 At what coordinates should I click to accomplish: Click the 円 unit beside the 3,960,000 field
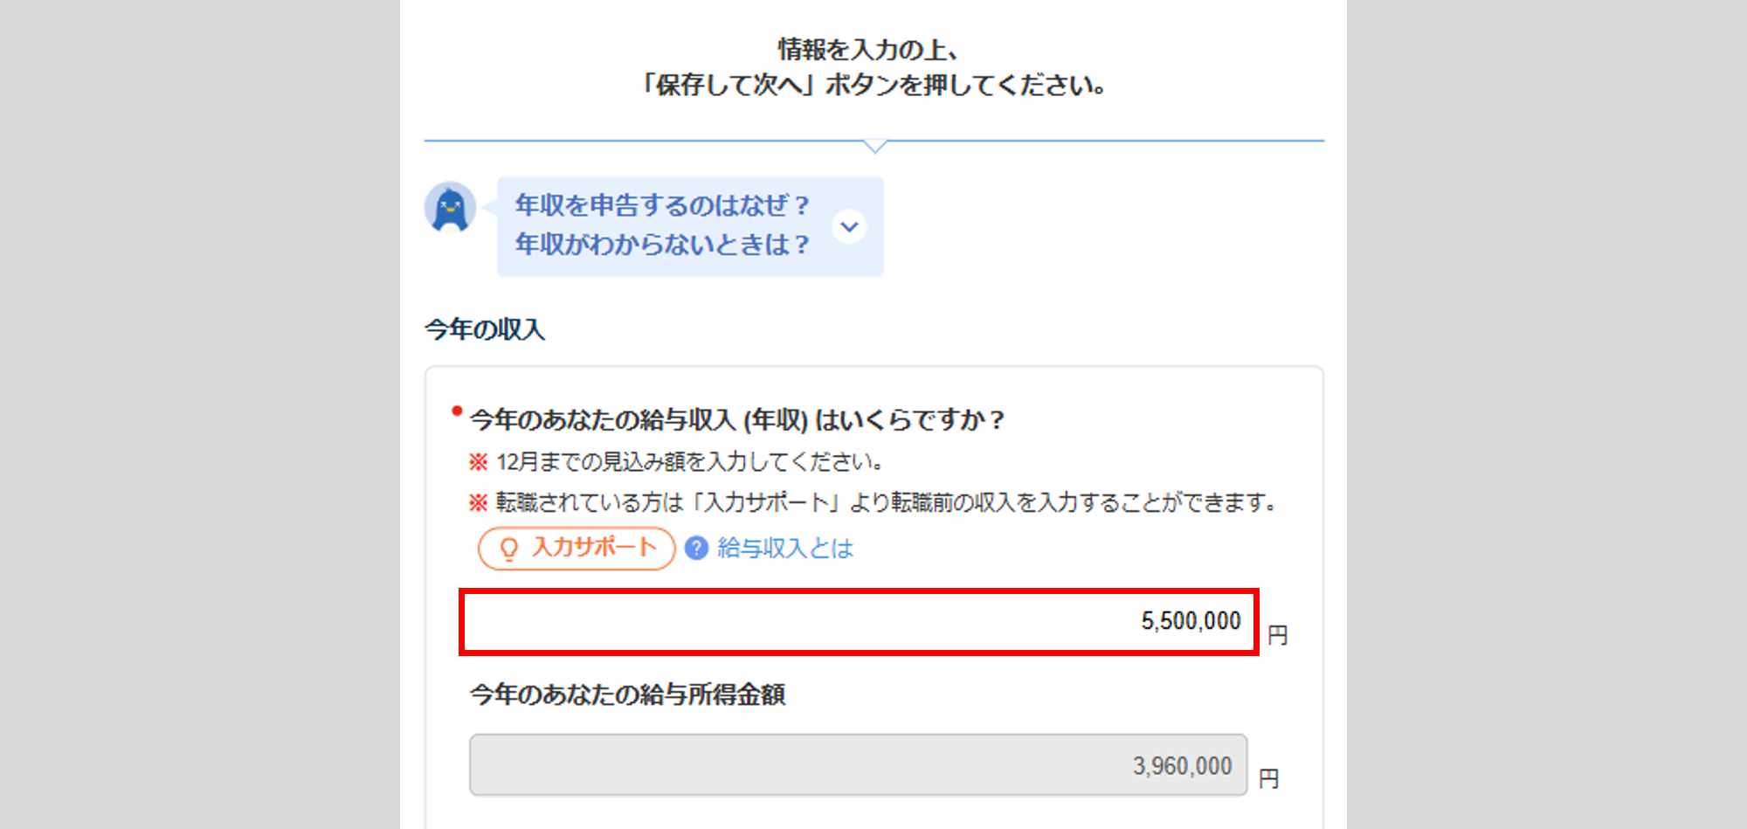1268,778
